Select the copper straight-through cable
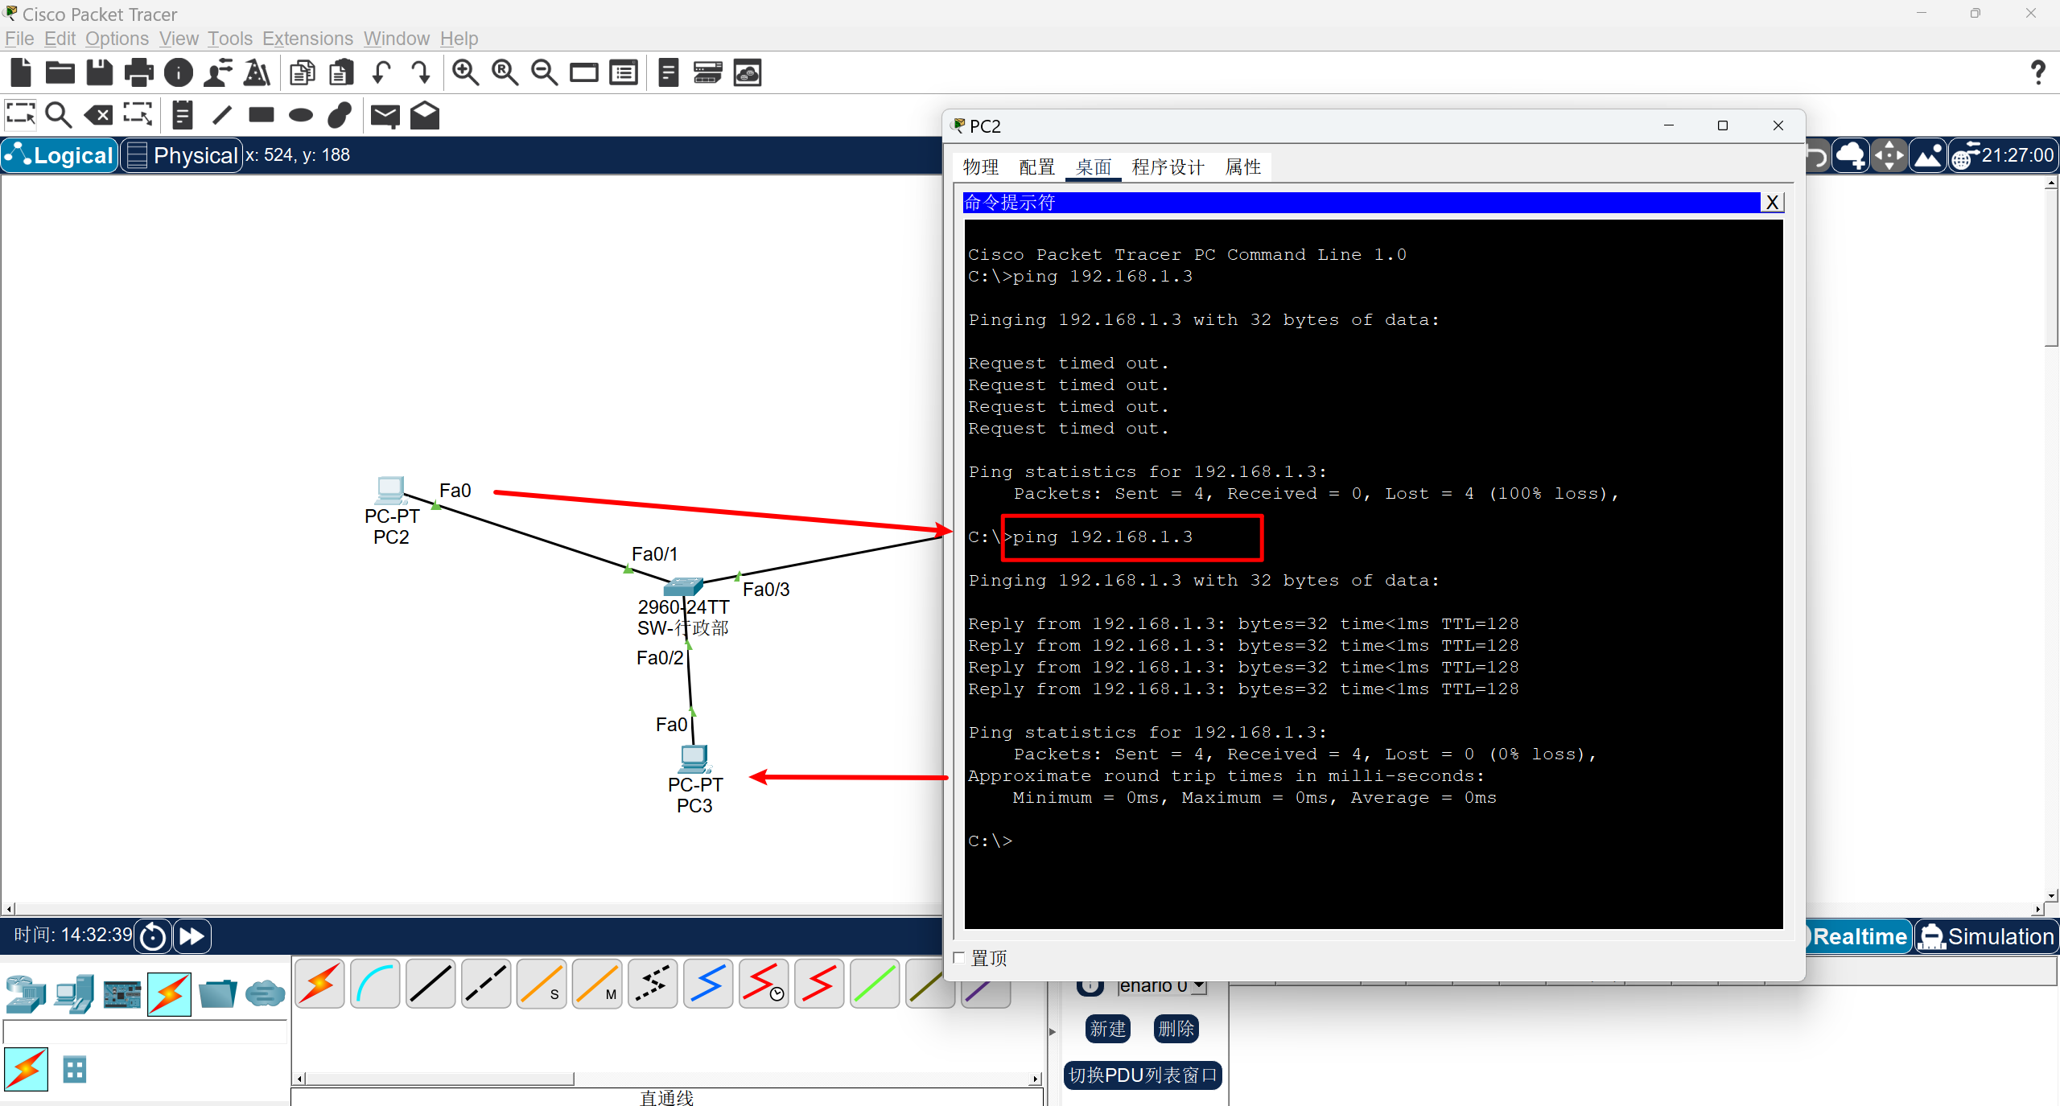Screen dimensions: 2060x1106 431,984
